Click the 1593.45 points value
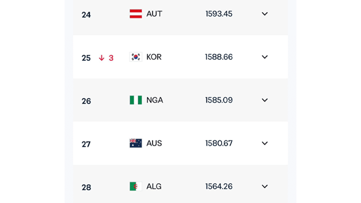This screenshot has height=203, width=361. [219, 14]
